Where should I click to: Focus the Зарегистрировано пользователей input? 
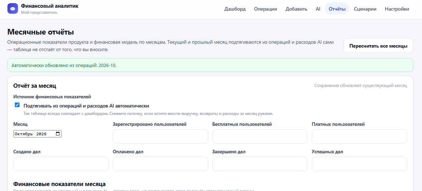click(160, 136)
